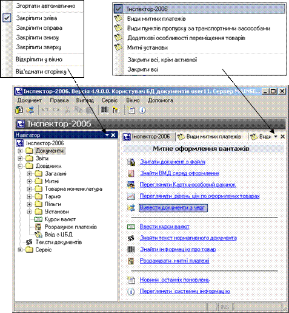289x313 pixels.
Task: Expand the Документи folder in Навігатор
Action: coord(20,151)
